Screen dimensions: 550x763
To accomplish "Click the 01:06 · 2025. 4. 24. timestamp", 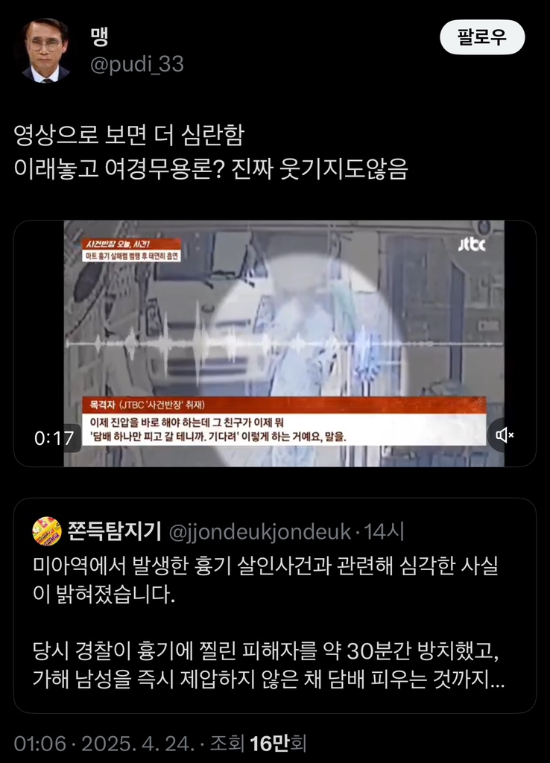I will click(x=104, y=744).
